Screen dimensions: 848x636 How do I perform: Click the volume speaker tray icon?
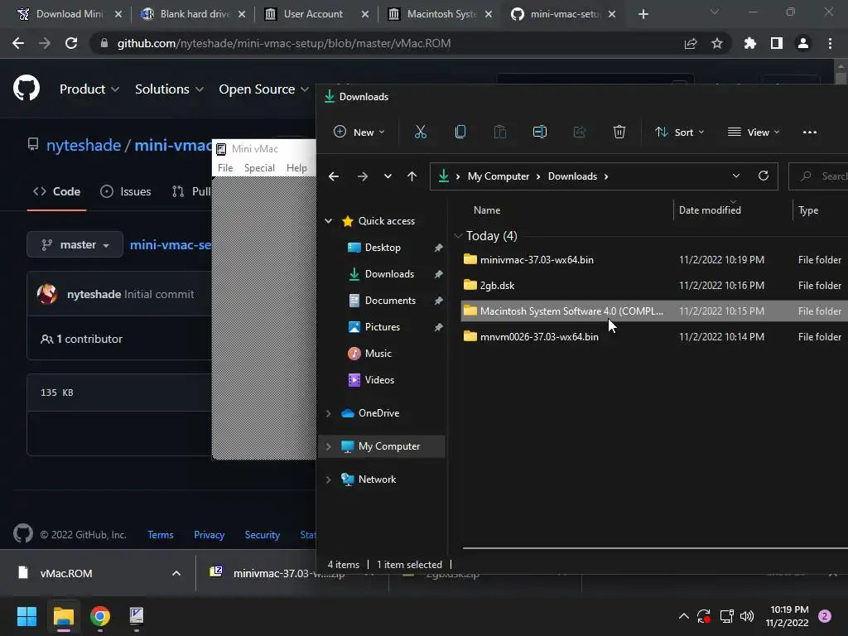747,616
